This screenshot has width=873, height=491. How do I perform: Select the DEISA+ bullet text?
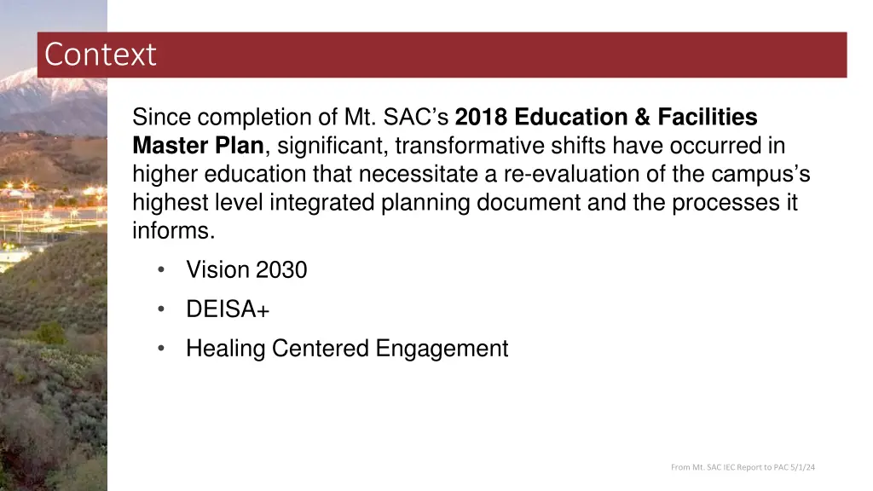228,309
